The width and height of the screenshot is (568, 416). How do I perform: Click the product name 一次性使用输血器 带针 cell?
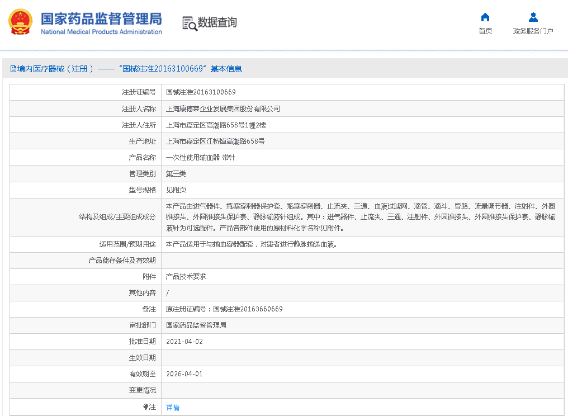tap(200, 158)
